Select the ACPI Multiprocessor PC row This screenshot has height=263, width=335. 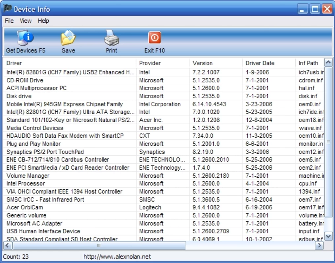click(164, 88)
